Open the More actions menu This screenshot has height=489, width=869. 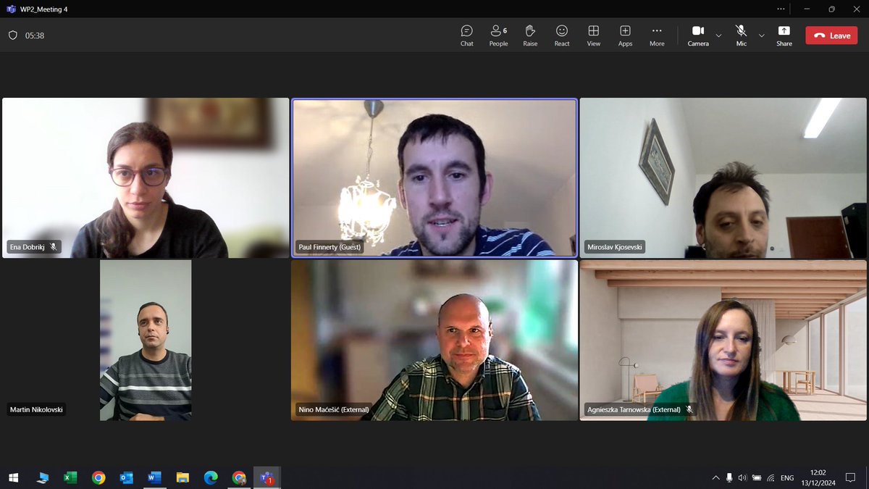pyautogui.click(x=657, y=35)
